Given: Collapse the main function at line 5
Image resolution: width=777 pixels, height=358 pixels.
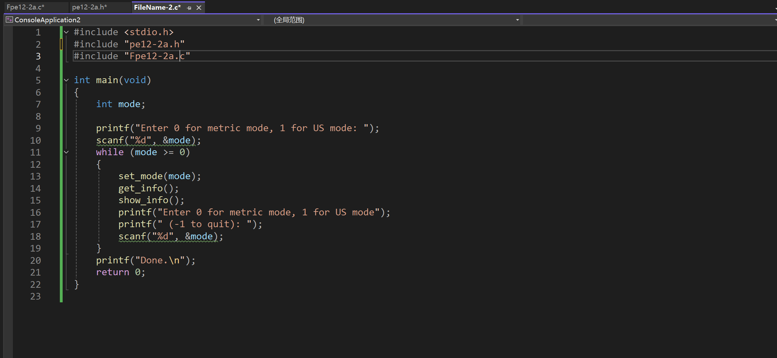Looking at the screenshot, I should (66, 80).
